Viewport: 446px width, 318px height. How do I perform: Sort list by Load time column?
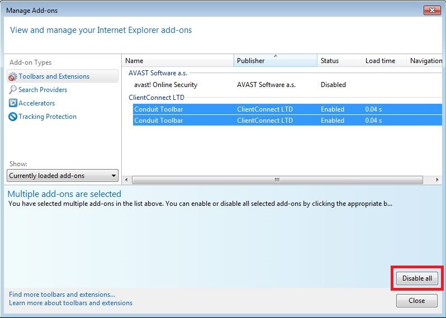point(384,61)
